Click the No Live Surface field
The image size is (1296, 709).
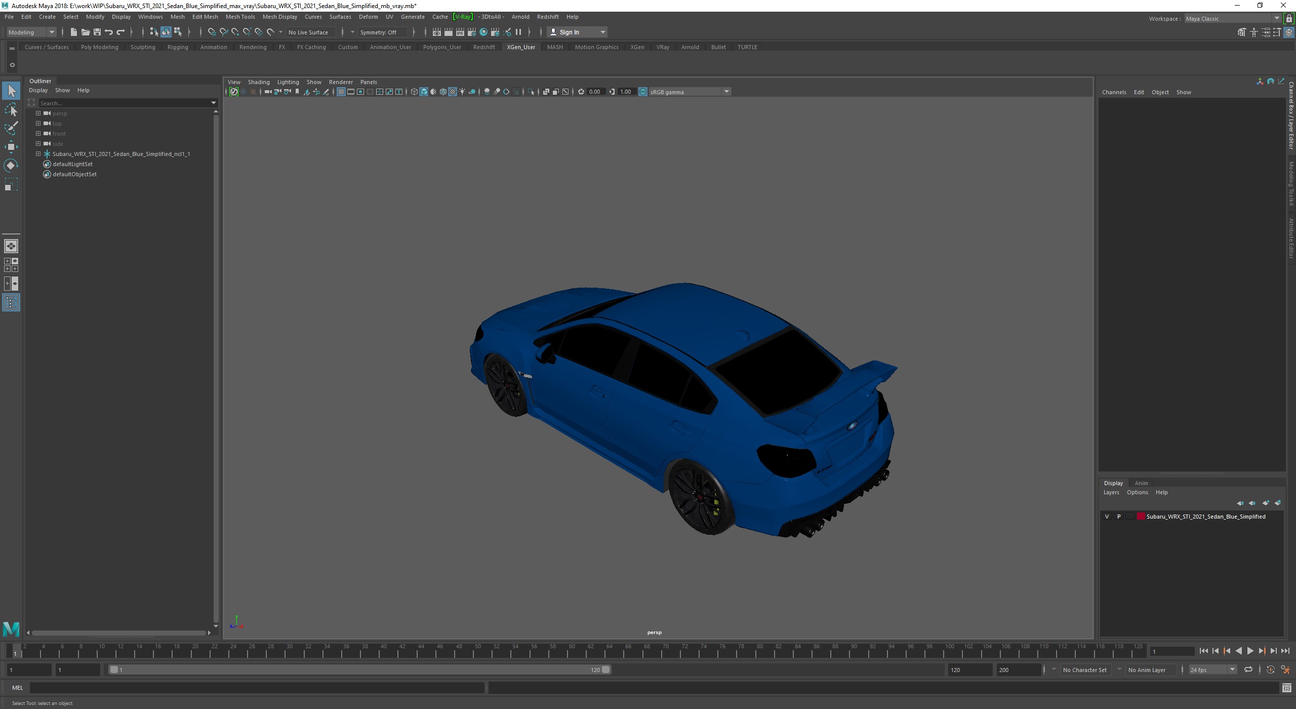pyautogui.click(x=310, y=32)
